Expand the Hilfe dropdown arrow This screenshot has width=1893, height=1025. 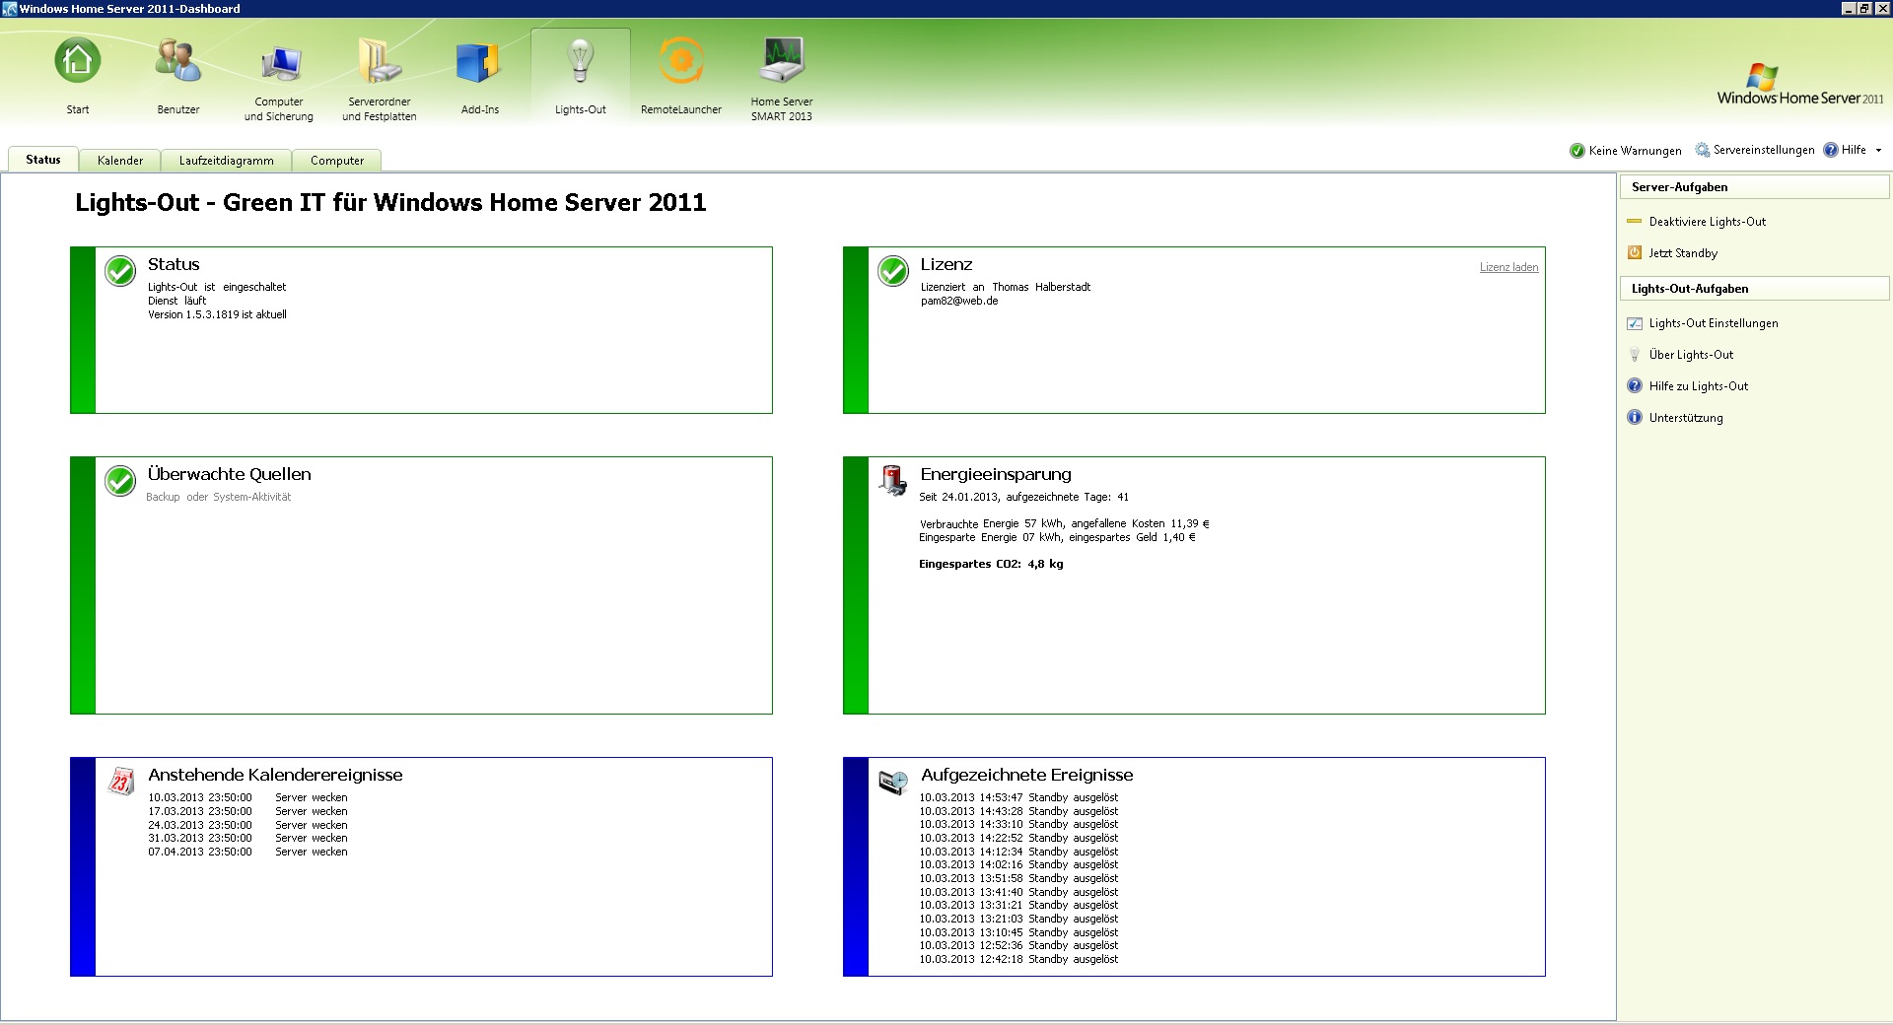click(1878, 151)
